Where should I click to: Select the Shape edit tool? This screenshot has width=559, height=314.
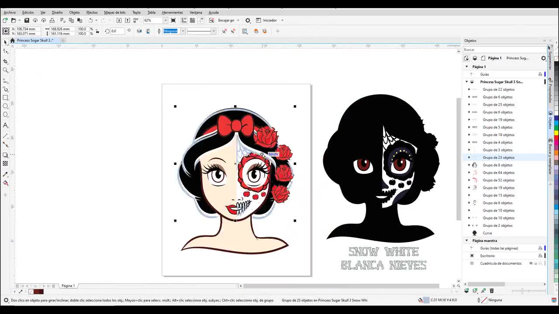pyautogui.click(x=5, y=51)
